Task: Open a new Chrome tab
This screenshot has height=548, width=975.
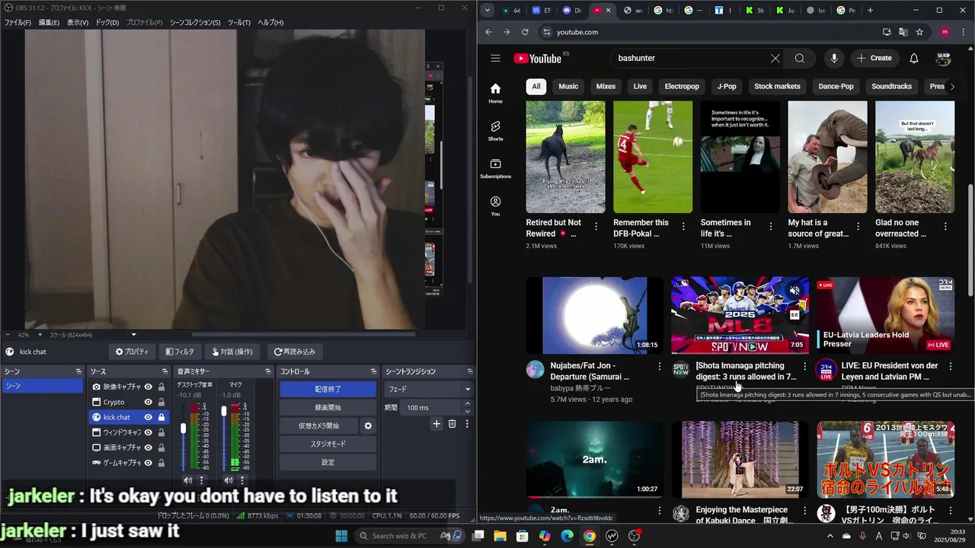Action: pyautogui.click(x=870, y=10)
